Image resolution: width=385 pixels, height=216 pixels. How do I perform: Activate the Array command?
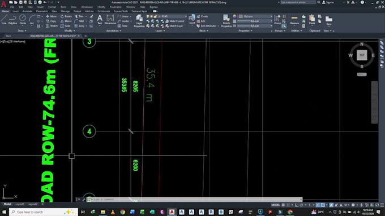pos(80,26)
